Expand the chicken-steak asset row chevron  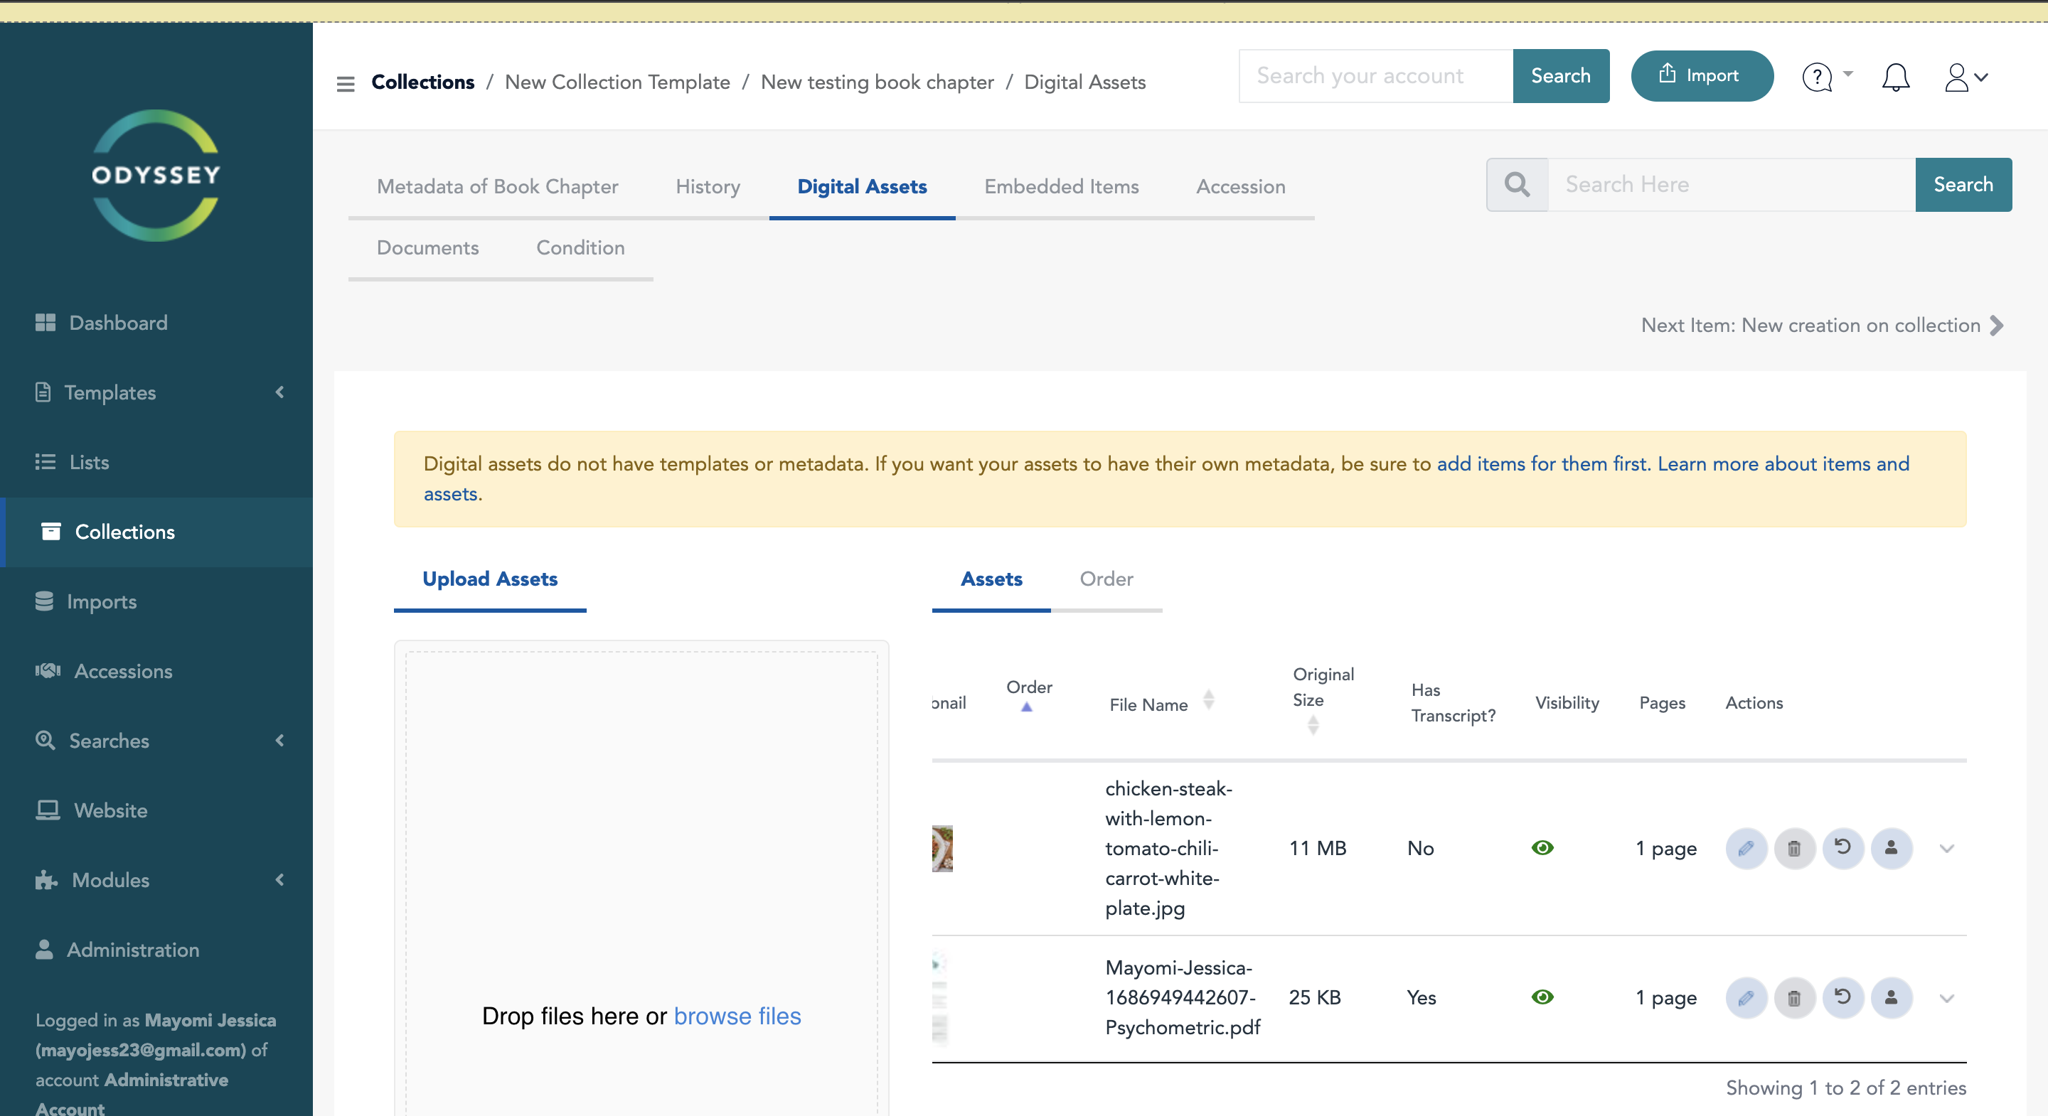point(1946,848)
